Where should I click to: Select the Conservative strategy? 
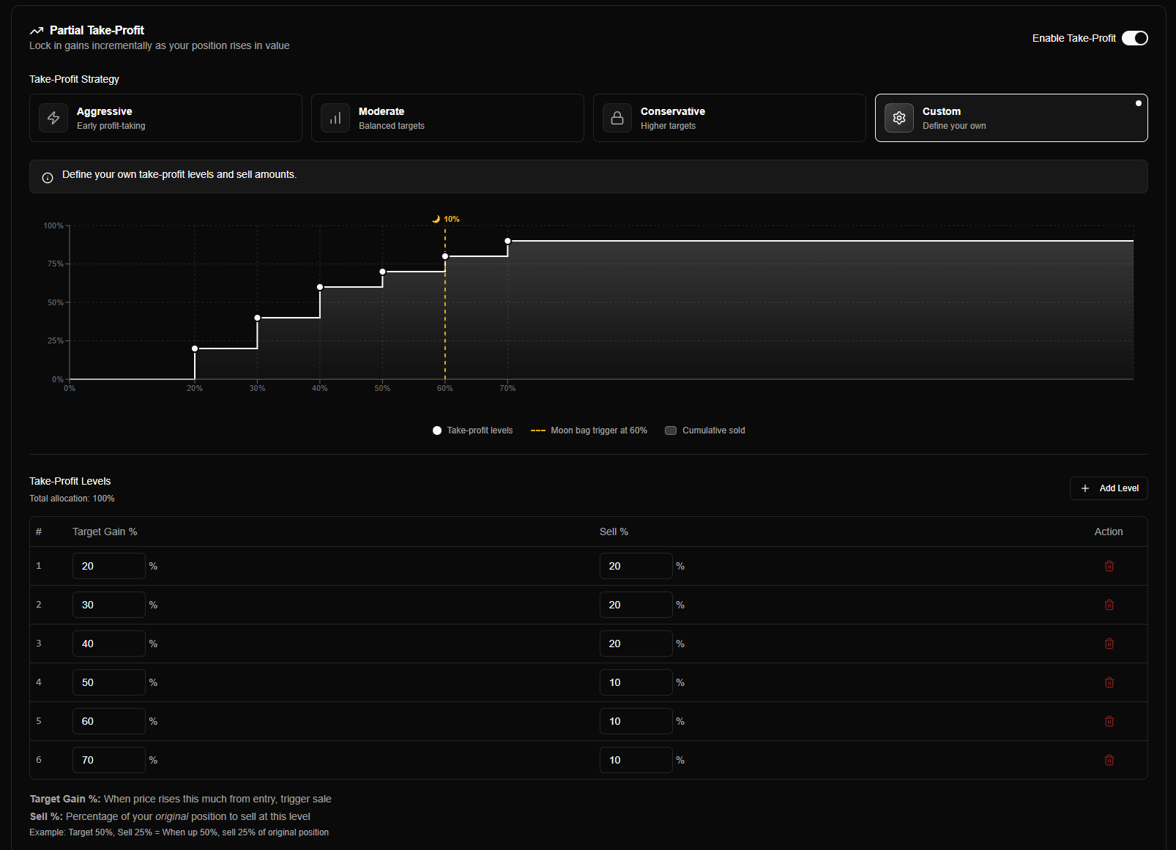(x=729, y=118)
